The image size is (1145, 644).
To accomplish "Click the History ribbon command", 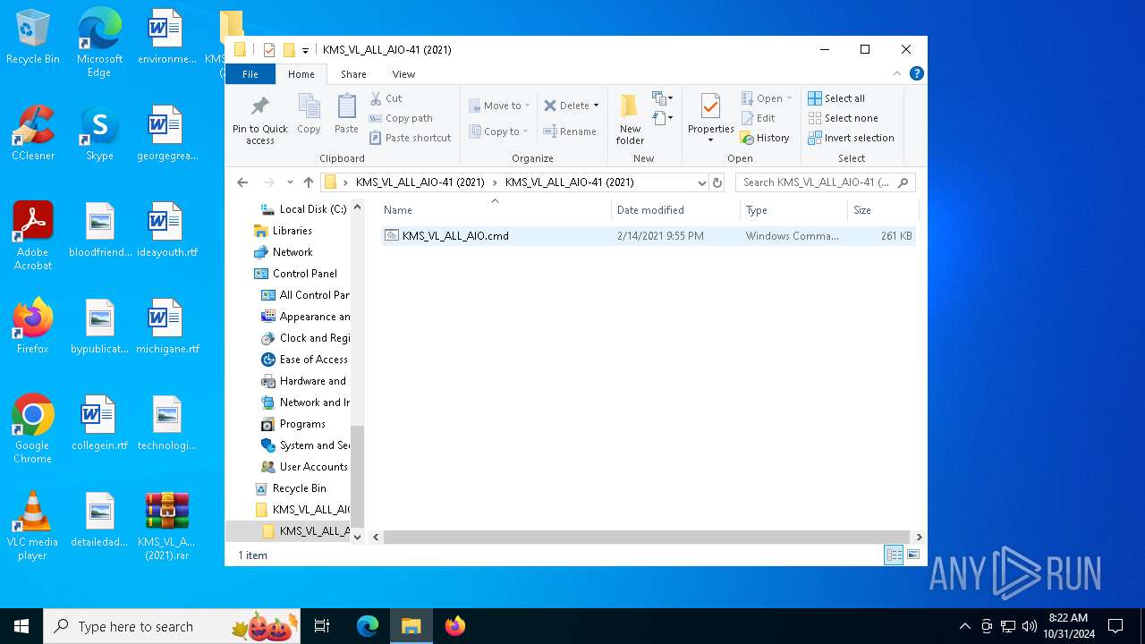I will (765, 138).
